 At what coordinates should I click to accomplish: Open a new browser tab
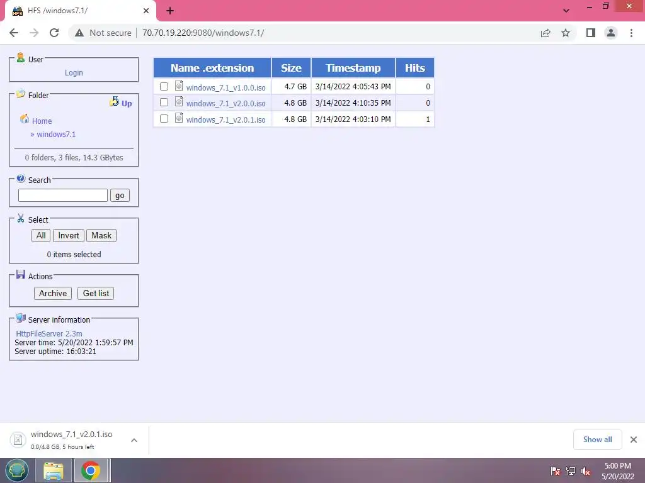(170, 11)
